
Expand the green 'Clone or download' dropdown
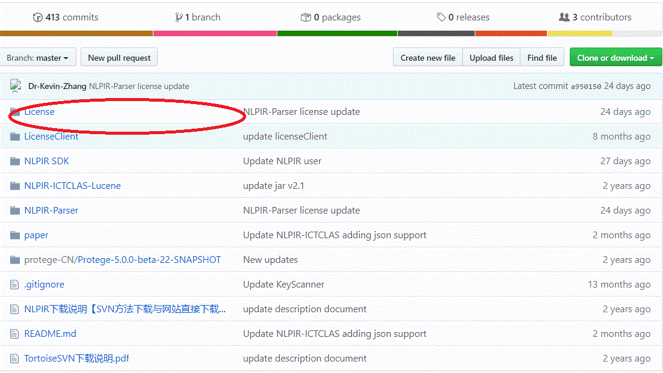(x=615, y=57)
